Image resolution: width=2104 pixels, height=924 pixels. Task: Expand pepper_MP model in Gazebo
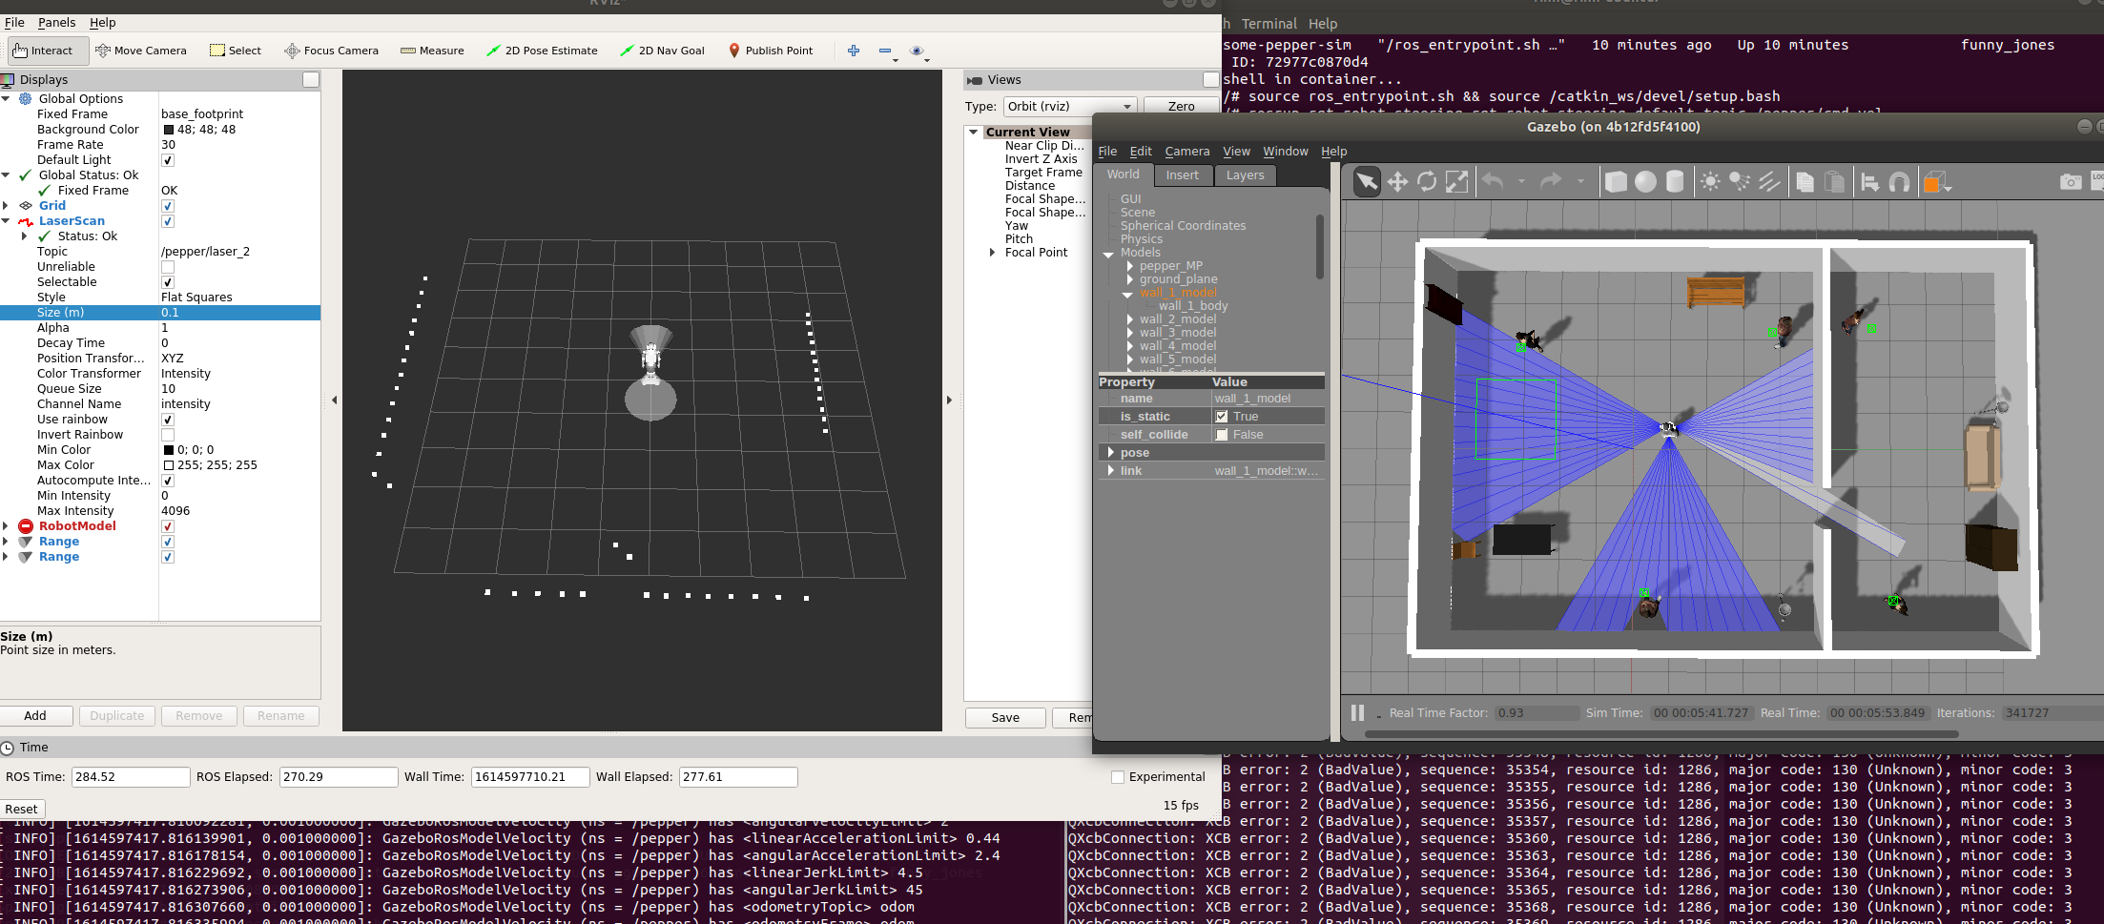1130,266
